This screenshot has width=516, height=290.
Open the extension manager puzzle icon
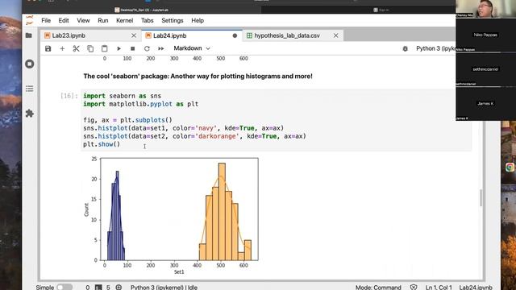point(30,114)
